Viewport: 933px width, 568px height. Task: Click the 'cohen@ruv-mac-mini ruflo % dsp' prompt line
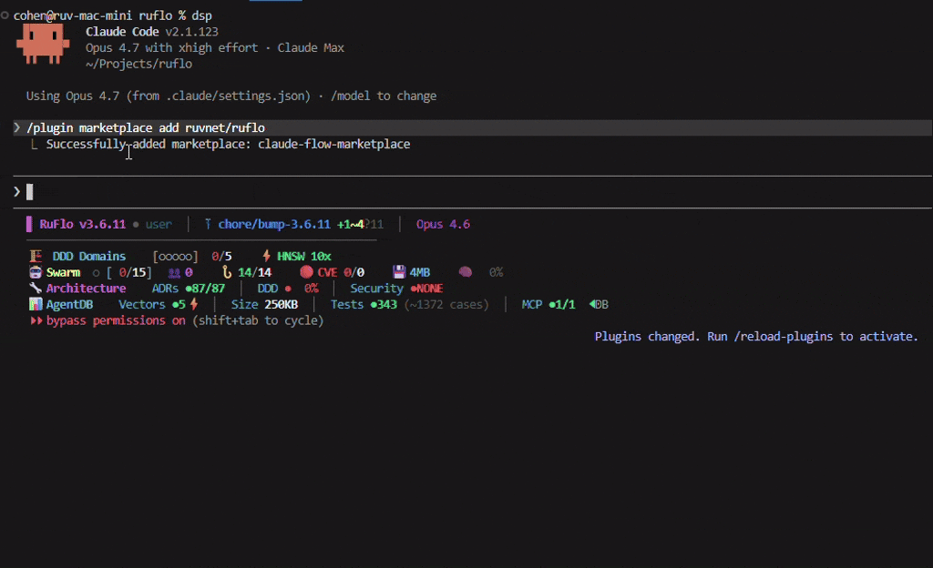(x=112, y=15)
